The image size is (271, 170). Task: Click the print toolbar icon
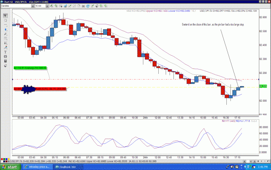pyautogui.click(x=83, y=6)
